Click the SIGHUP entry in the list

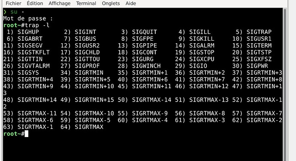[x=28, y=32]
